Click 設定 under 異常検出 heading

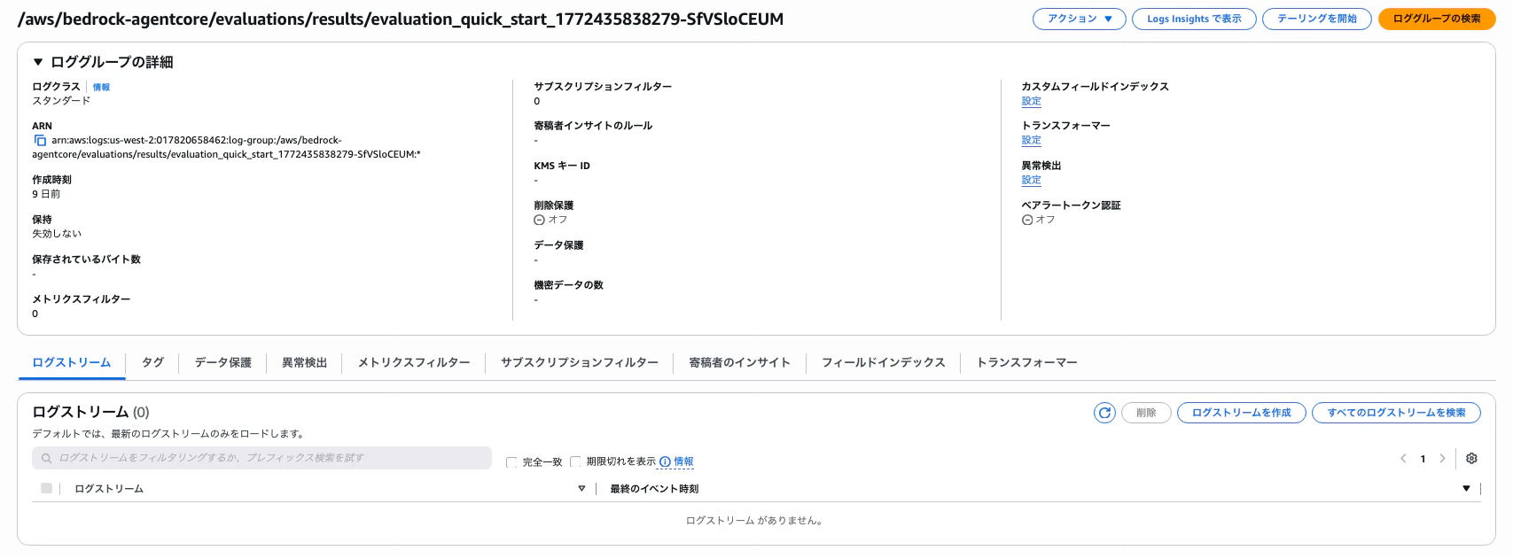(x=1031, y=180)
